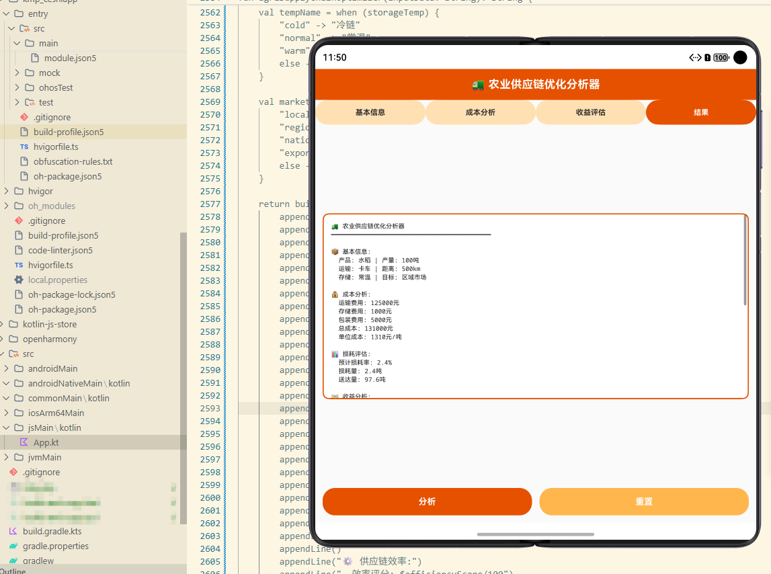Collapse the commonMain kotlin chevron
Viewport: 771px width, 574px height.
[7, 398]
